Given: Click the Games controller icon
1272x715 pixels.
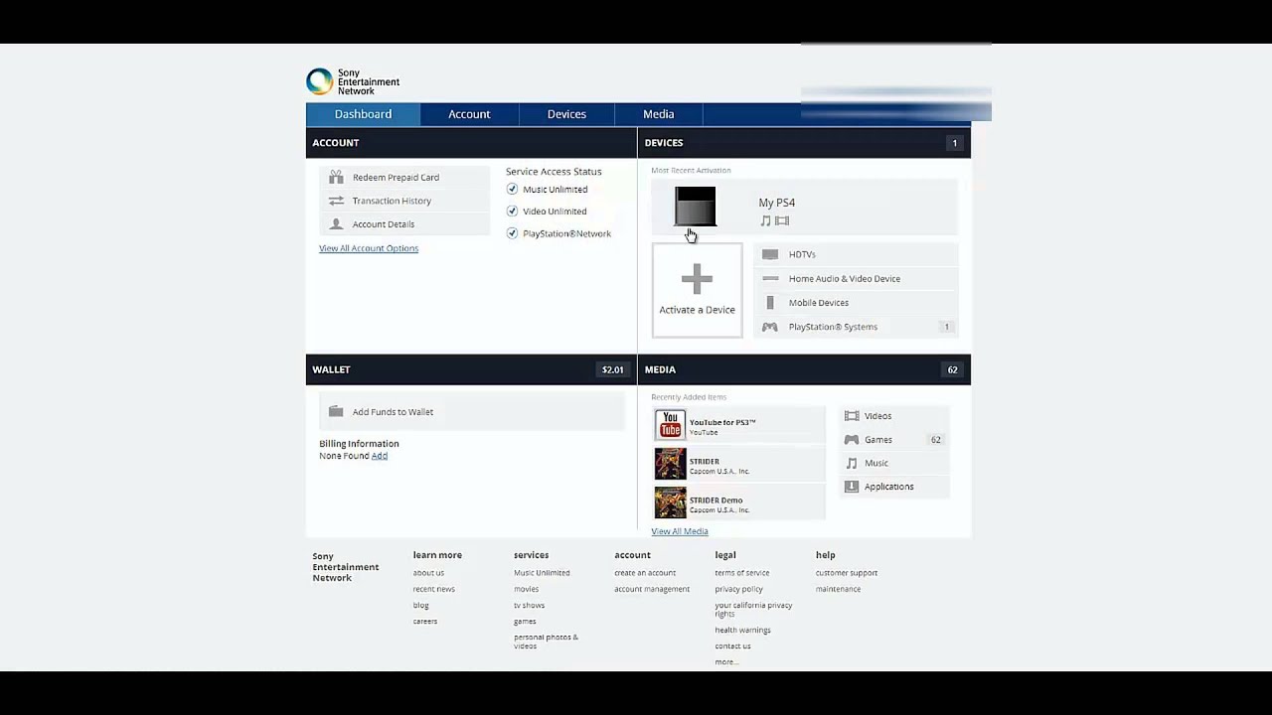Looking at the screenshot, I should point(852,439).
